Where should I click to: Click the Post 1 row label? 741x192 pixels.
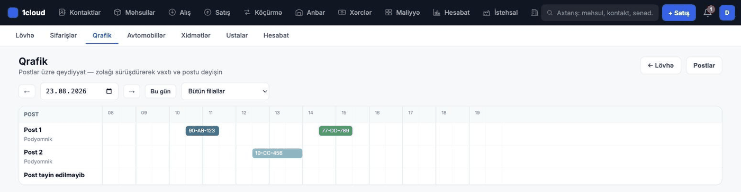point(33,130)
